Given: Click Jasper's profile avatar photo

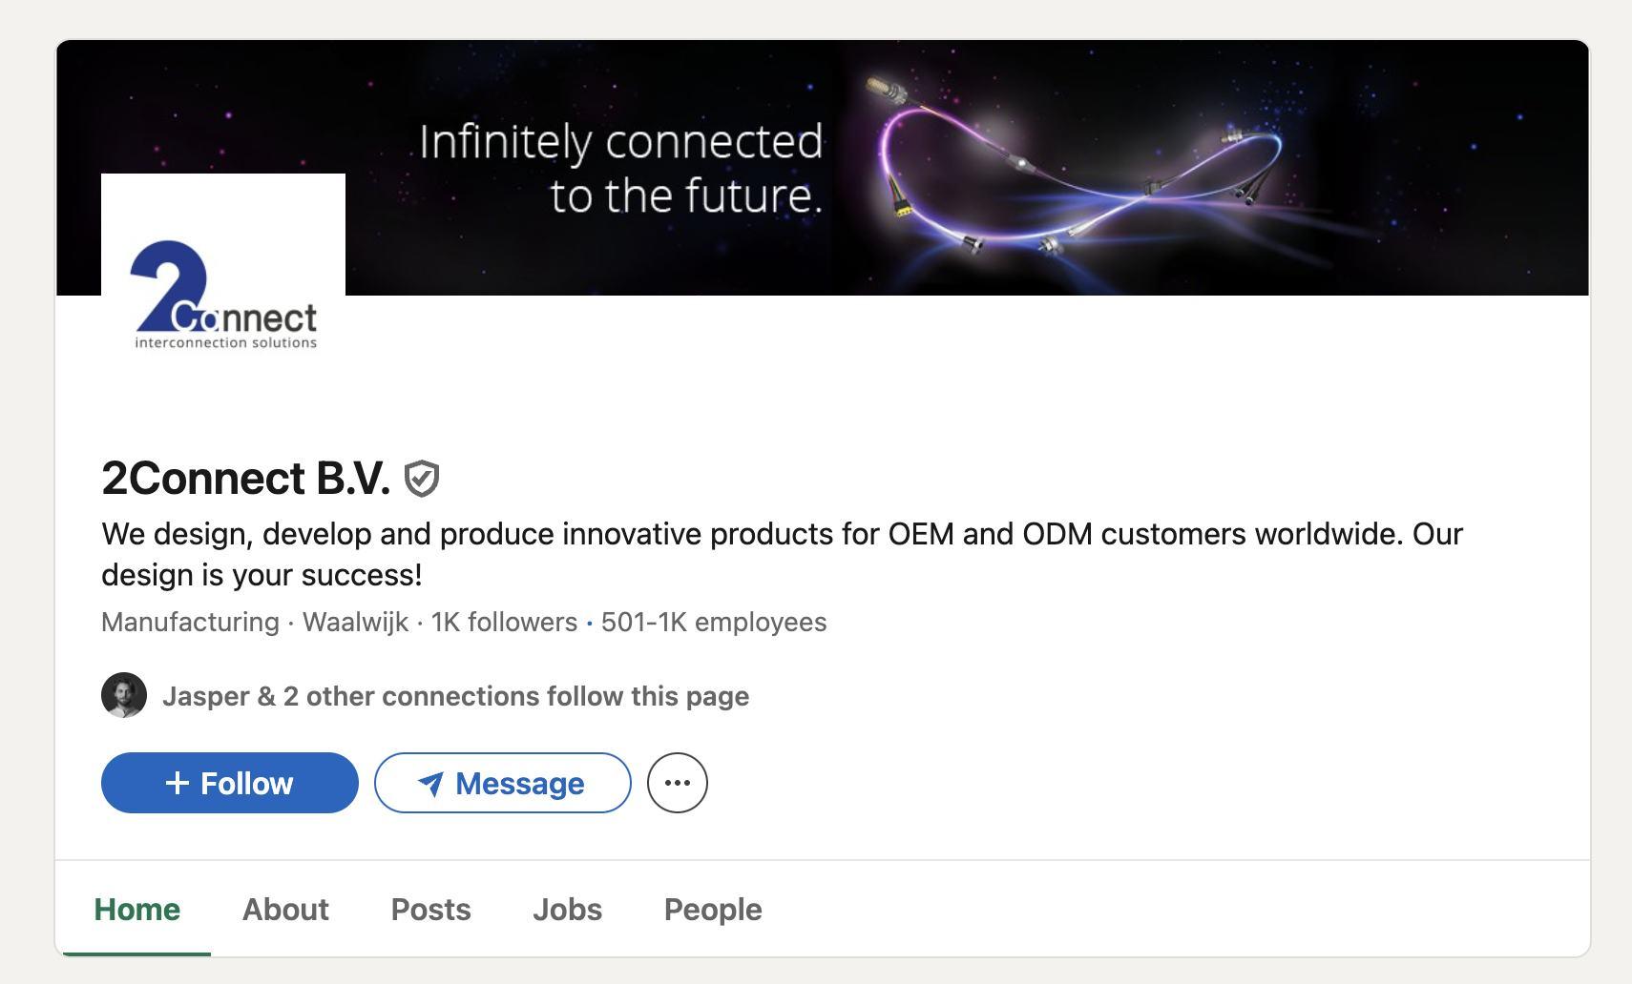Looking at the screenshot, I should click(124, 695).
